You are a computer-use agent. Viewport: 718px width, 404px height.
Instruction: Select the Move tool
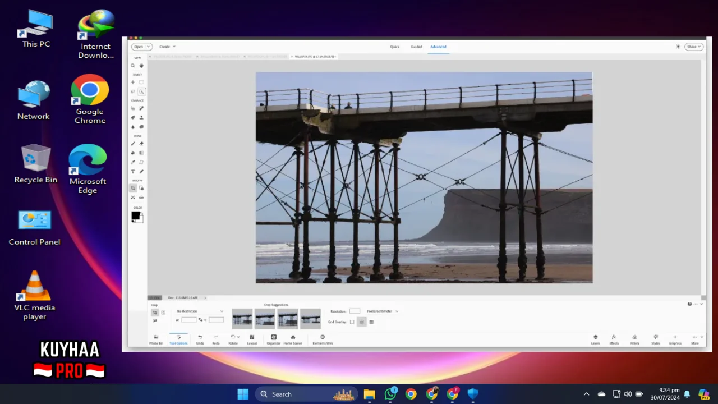click(x=133, y=82)
